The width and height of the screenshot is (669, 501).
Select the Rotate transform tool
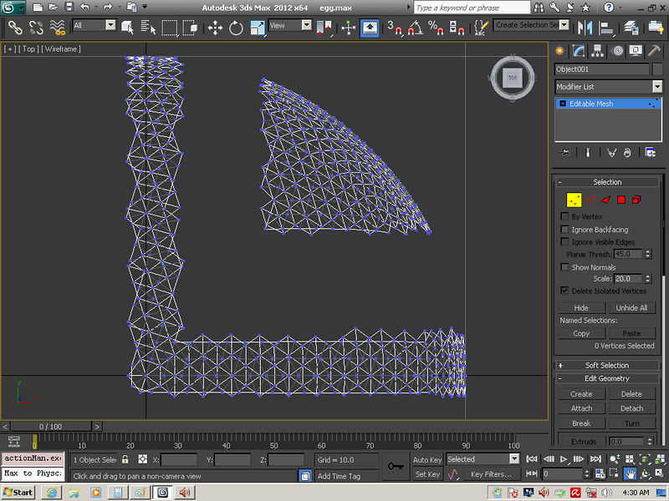(236, 28)
